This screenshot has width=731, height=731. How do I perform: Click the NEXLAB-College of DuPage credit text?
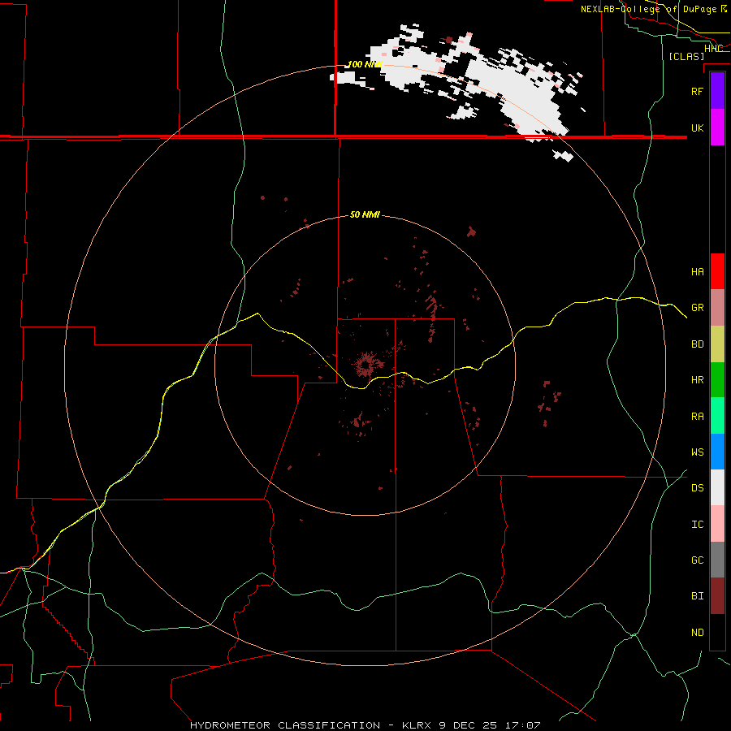[654, 9]
